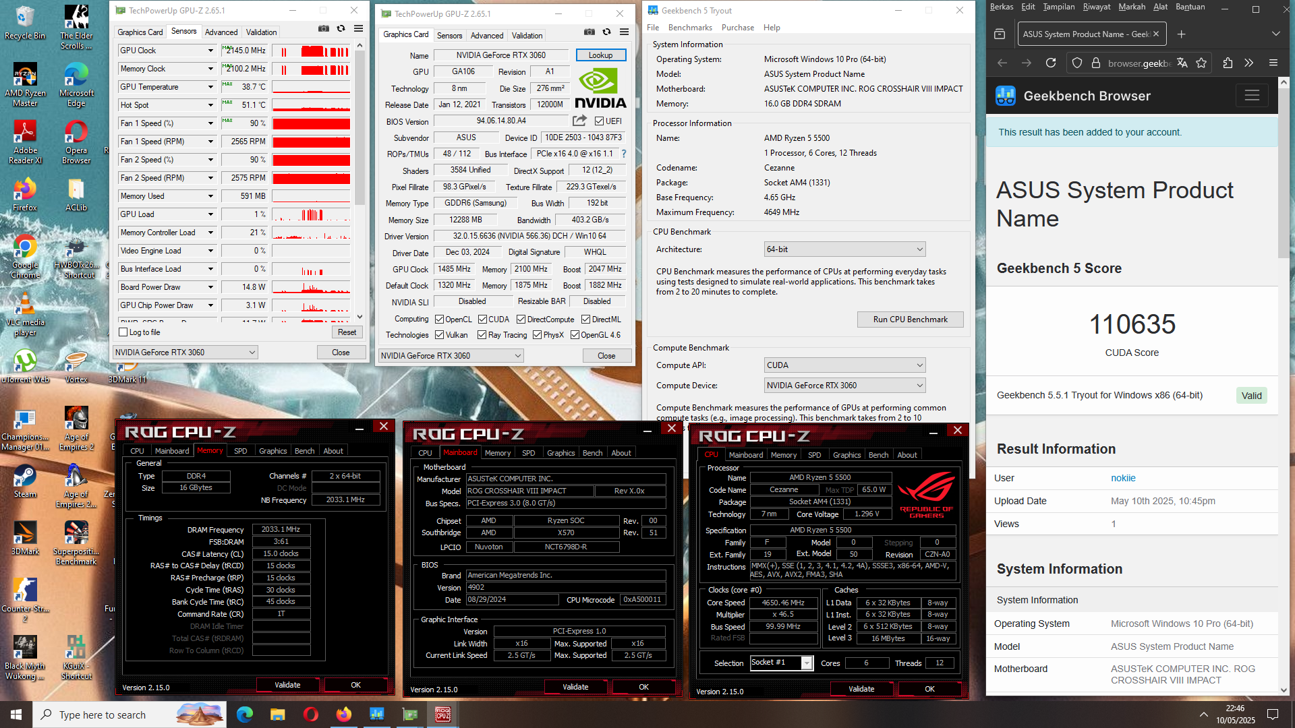Click ROG CPU-Z icon in the taskbar
The height and width of the screenshot is (728, 1295).
[x=443, y=715]
